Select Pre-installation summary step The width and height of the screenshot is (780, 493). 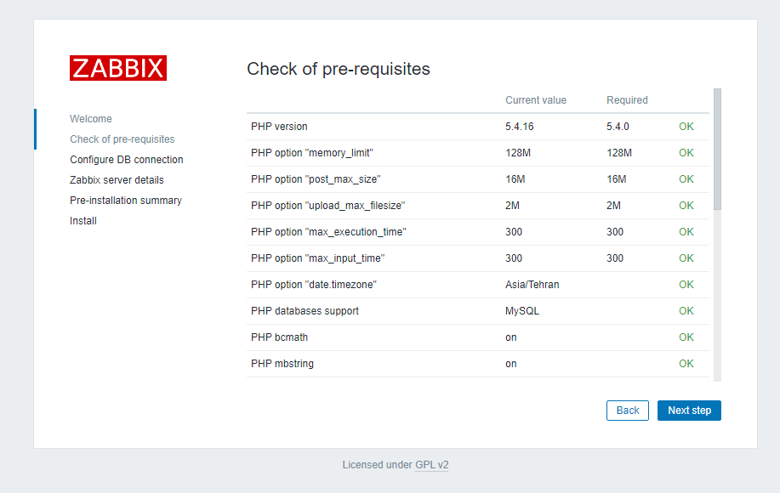(x=126, y=201)
